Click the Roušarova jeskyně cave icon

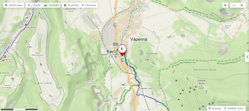[89, 78]
